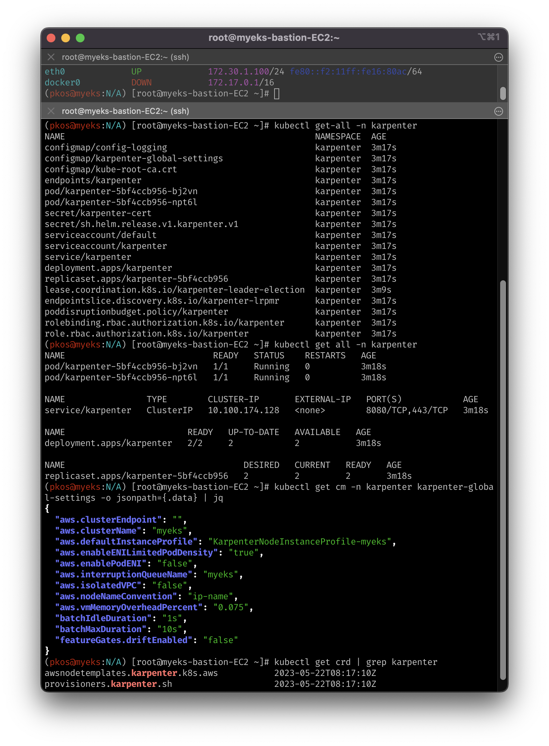Click the ClusterIP service type

click(x=170, y=410)
